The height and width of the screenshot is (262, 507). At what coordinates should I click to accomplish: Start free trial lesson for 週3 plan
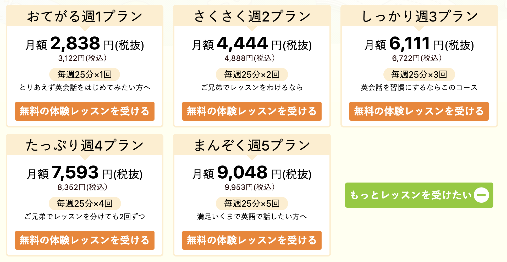point(419,111)
